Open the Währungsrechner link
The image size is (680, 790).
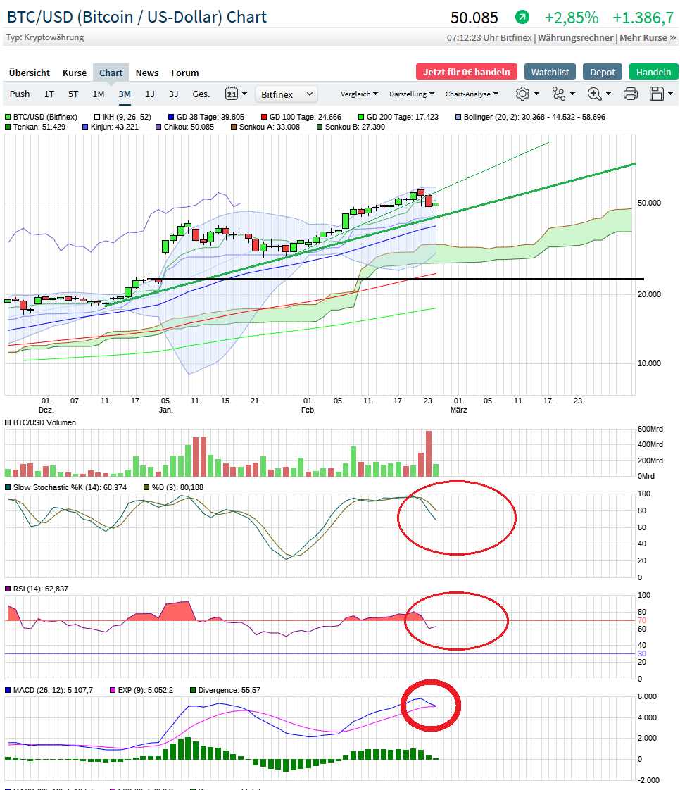576,37
